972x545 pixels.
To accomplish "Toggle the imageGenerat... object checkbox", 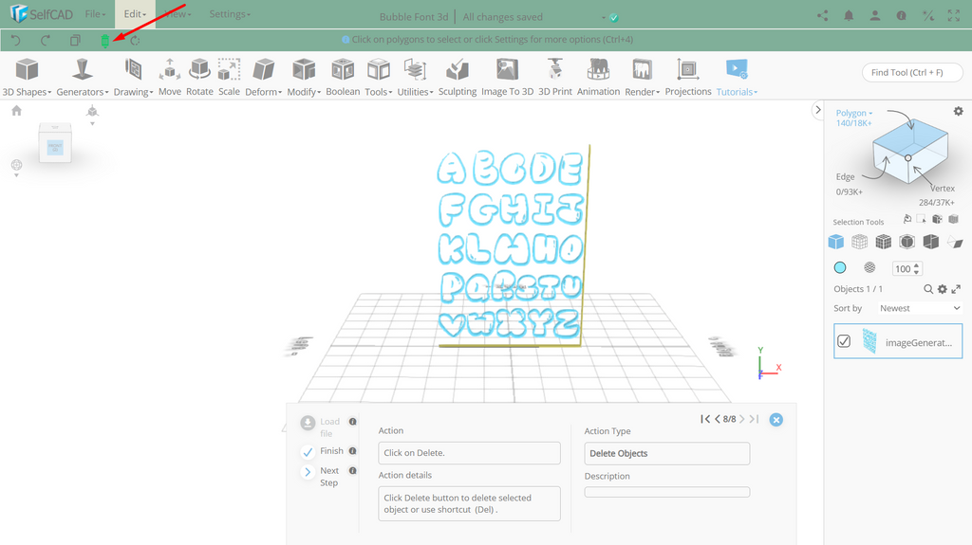I will (x=844, y=341).
